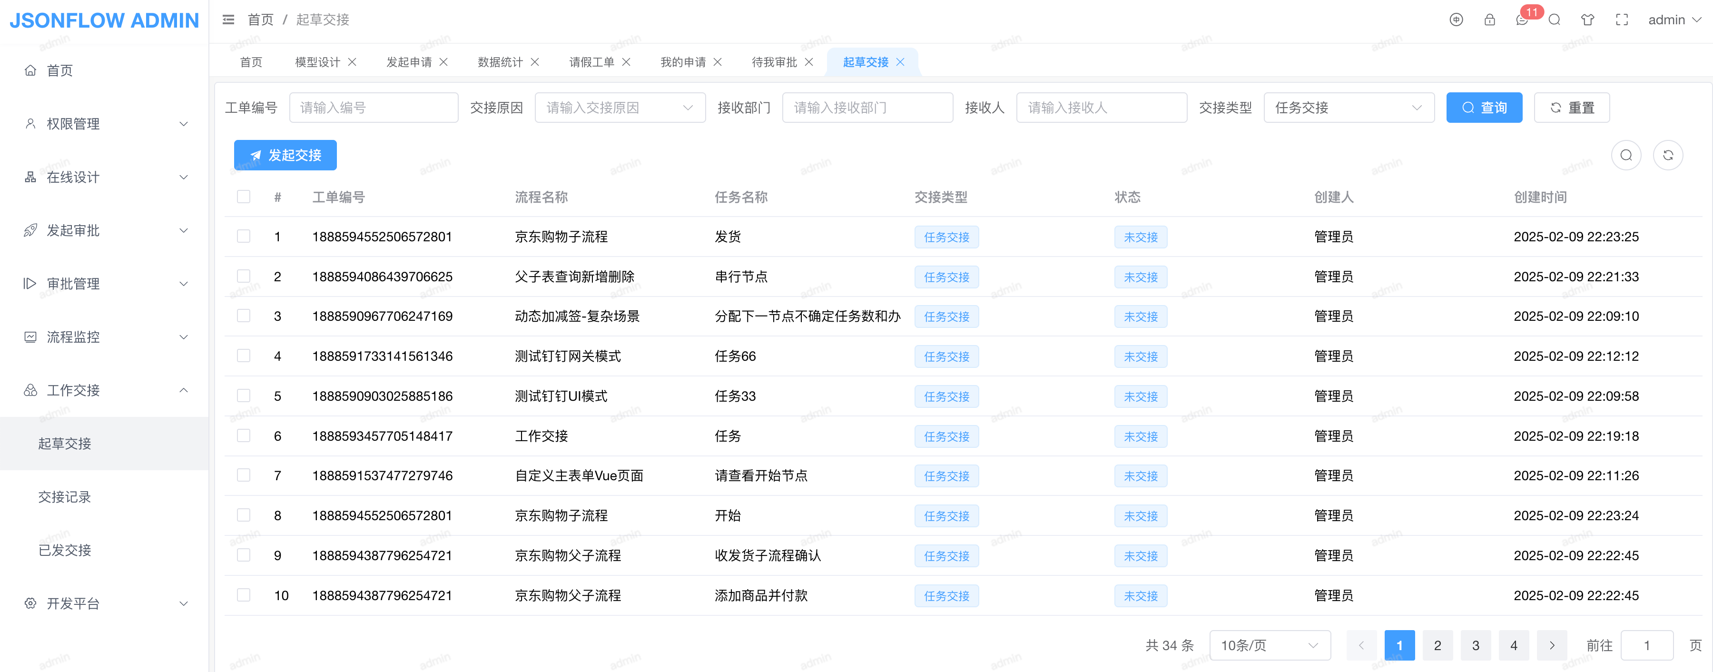The width and height of the screenshot is (1713, 672).
Task: Switch to the 待我审批 tab
Action: click(774, 62)
